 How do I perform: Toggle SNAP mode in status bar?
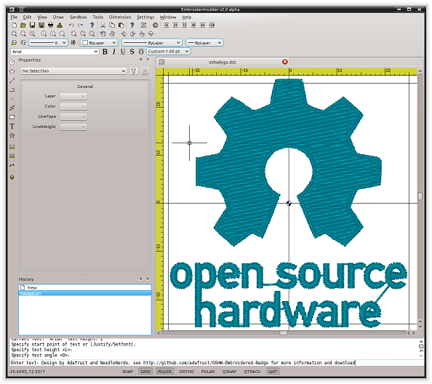coord(127,372)
